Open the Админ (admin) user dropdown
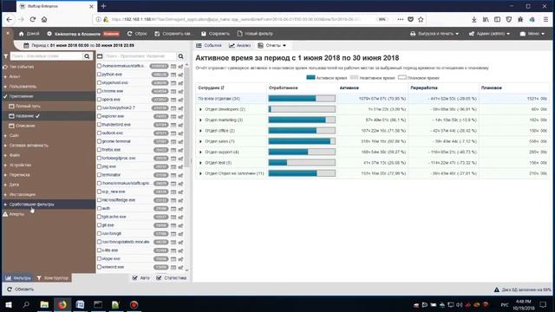 click(489, 34)
